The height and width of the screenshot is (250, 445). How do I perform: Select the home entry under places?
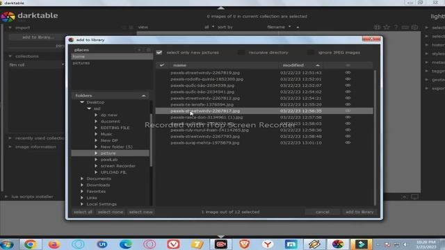coord(112,56)
